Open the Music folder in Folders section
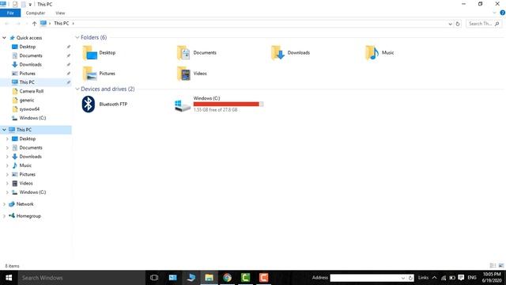 point(379,53)
